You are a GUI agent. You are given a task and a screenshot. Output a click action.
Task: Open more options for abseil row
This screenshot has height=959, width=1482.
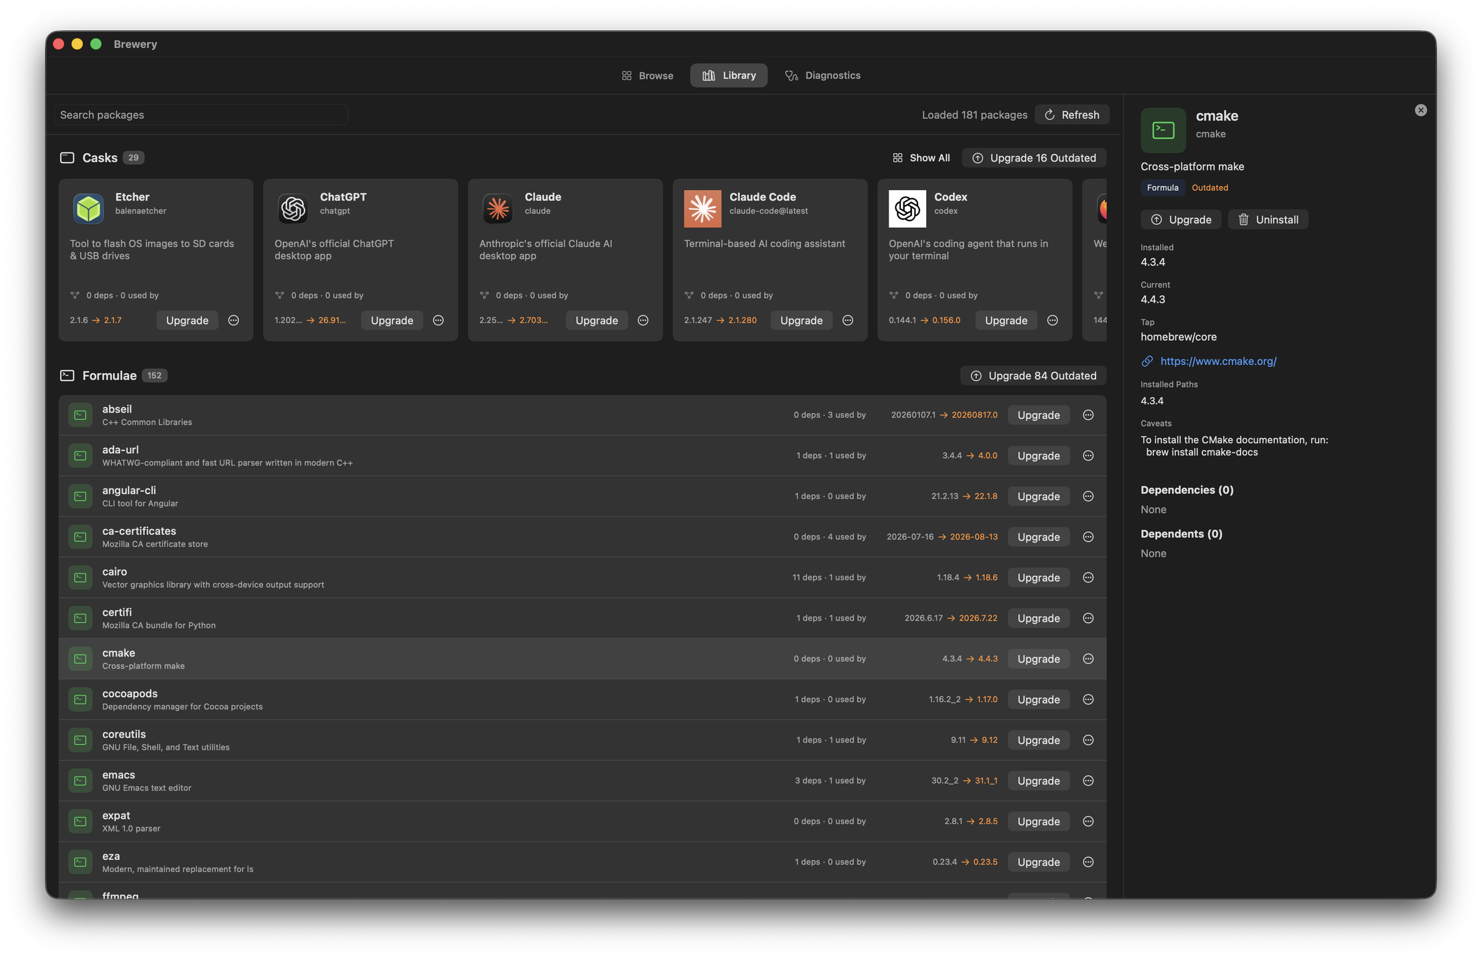click(1088, 415)
